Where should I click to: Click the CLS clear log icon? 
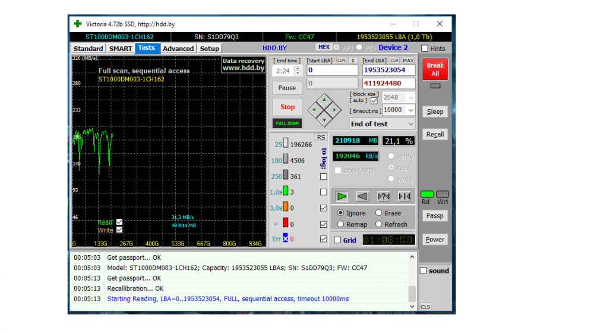click(x=425, y=307)
